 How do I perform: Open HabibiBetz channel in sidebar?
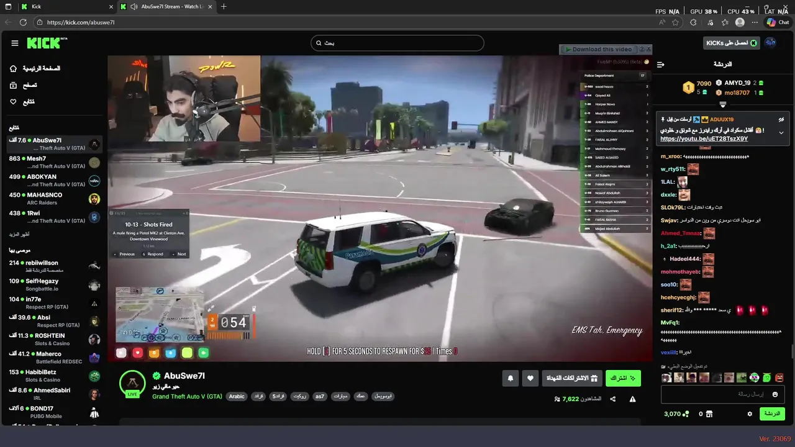pos(55,376)
